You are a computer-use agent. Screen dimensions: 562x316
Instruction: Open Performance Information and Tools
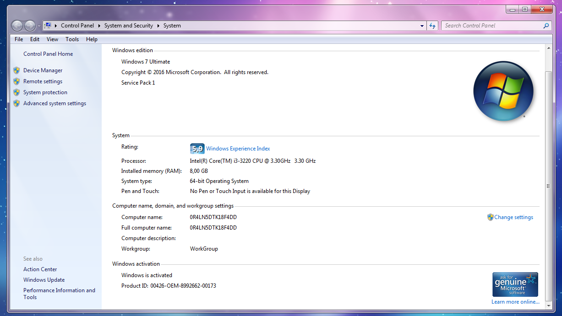point(59,294)
